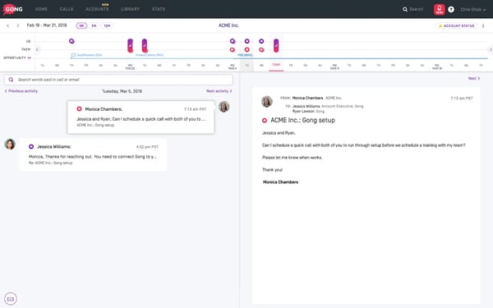Open Account Status warning button
The height and width of the screenshot is (308, 493).
click(x=456, y=25)
